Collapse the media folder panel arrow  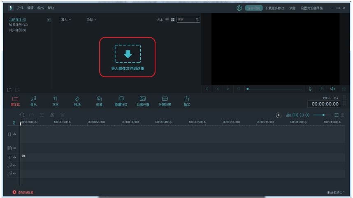tap(49, 20)
